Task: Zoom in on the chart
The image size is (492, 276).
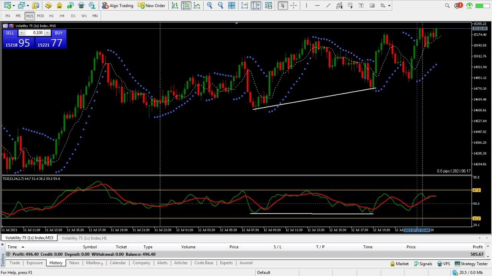Action: [209, 5]
